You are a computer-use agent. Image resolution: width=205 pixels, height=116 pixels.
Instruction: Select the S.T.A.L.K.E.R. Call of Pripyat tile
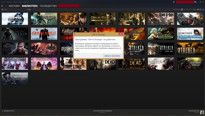tap(134, 49)
